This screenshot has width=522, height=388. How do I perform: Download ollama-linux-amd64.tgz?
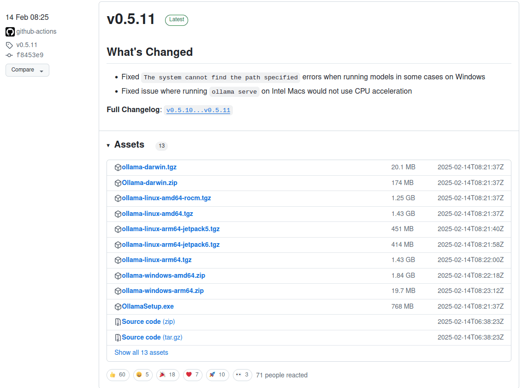pyautogui.click(x=157, y=214)
